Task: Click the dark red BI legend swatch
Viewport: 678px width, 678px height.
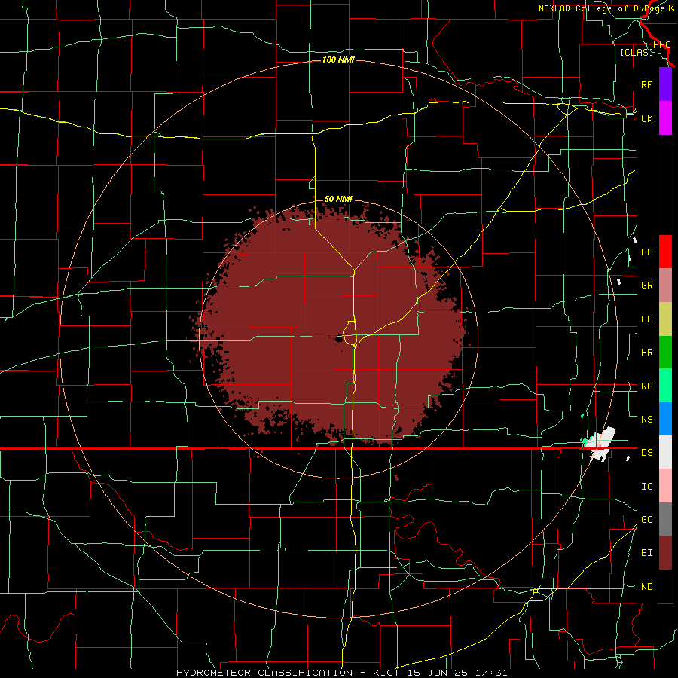Action: coord(665,553)
